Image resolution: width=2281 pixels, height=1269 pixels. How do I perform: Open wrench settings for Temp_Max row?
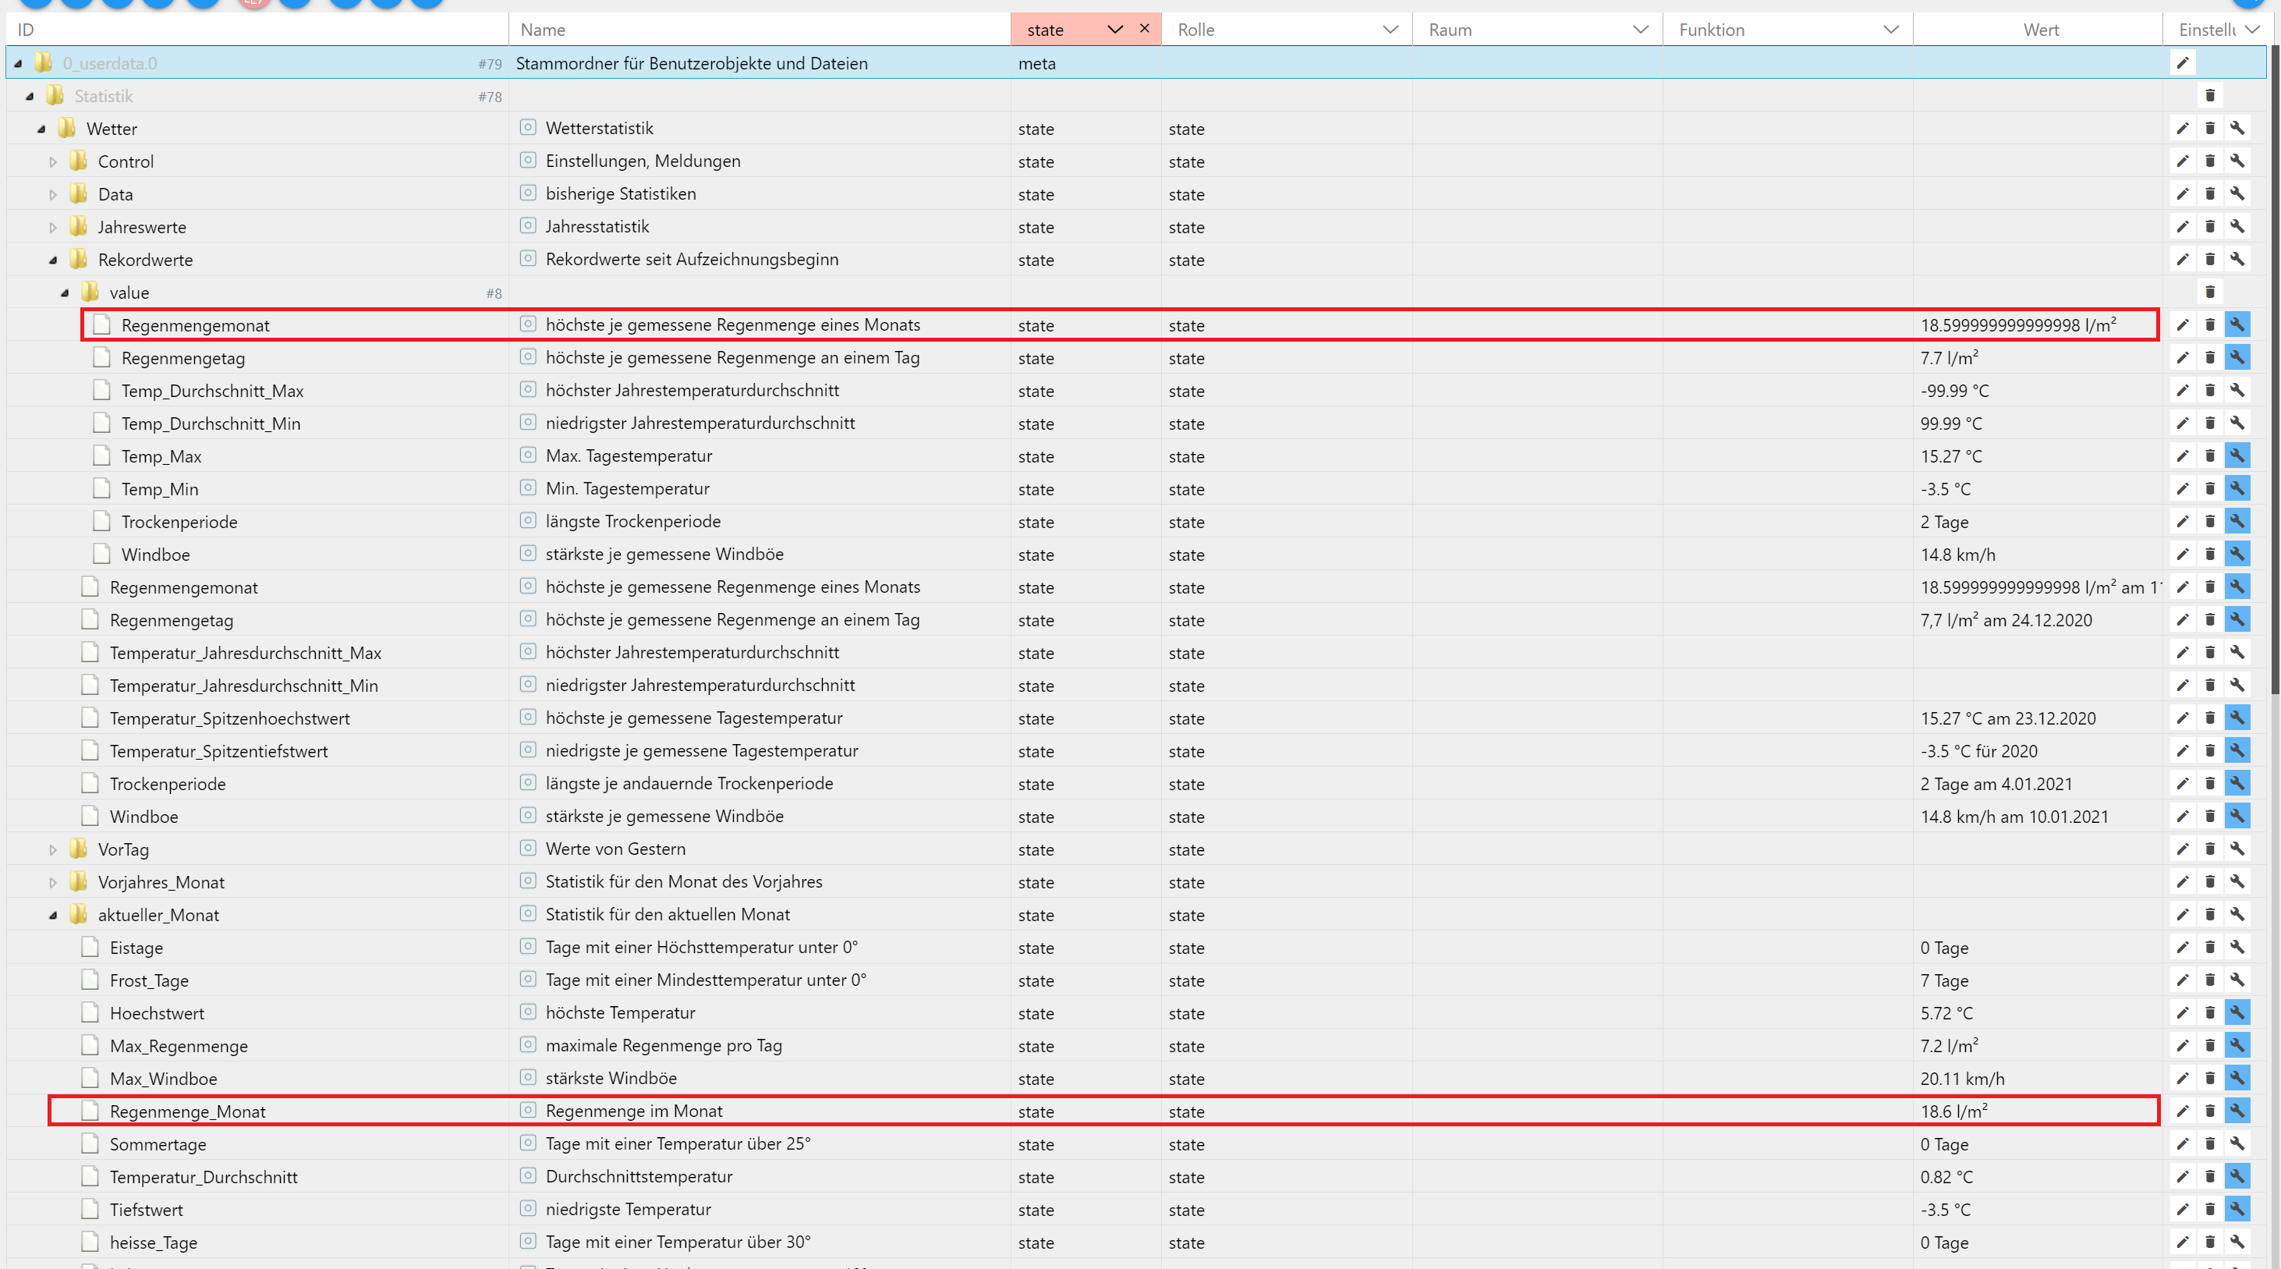click(2237, 456)
